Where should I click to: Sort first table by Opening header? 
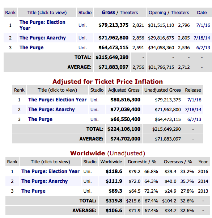pos(157,13)
